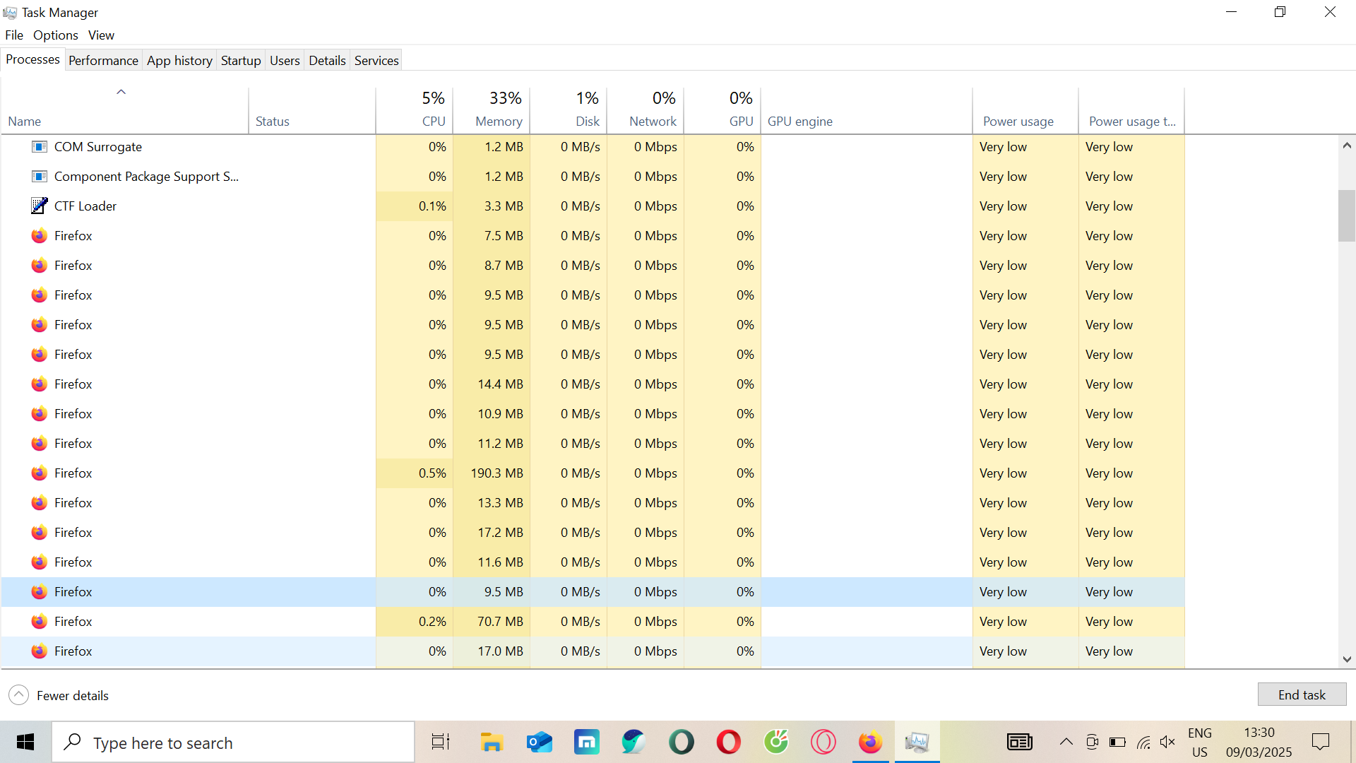This screenshot has width=1356, height=763.
Task: Open the green circular taskbar app icon
Action: [775, 742]
